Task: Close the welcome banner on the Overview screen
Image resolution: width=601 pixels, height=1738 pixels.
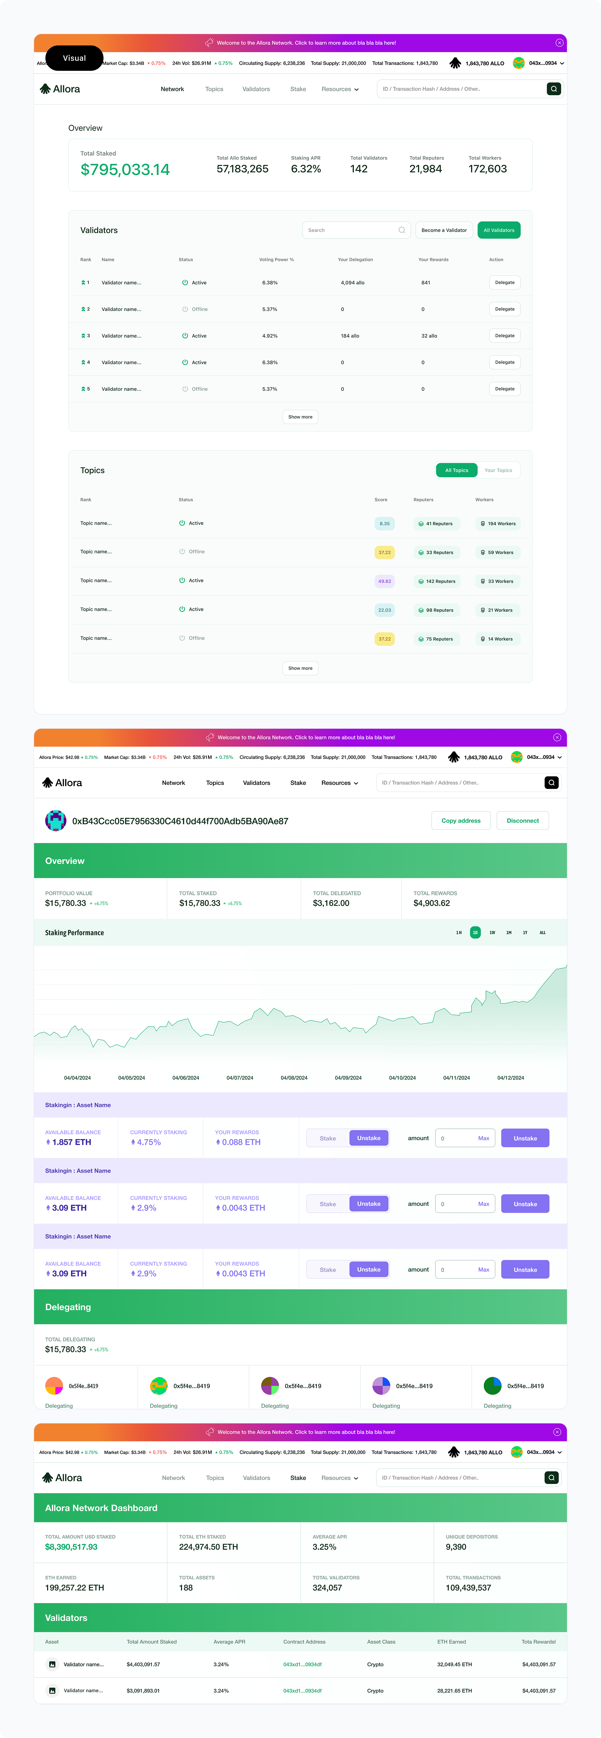Action: (x=559, y=42)
